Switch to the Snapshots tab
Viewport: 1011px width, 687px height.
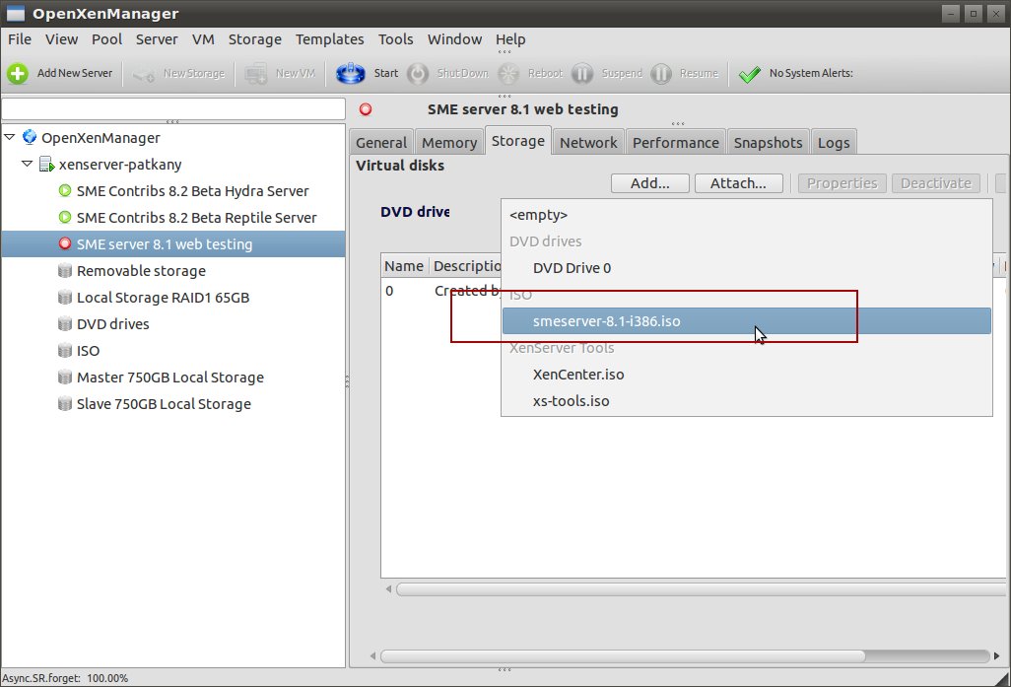(x=768, y=143)
